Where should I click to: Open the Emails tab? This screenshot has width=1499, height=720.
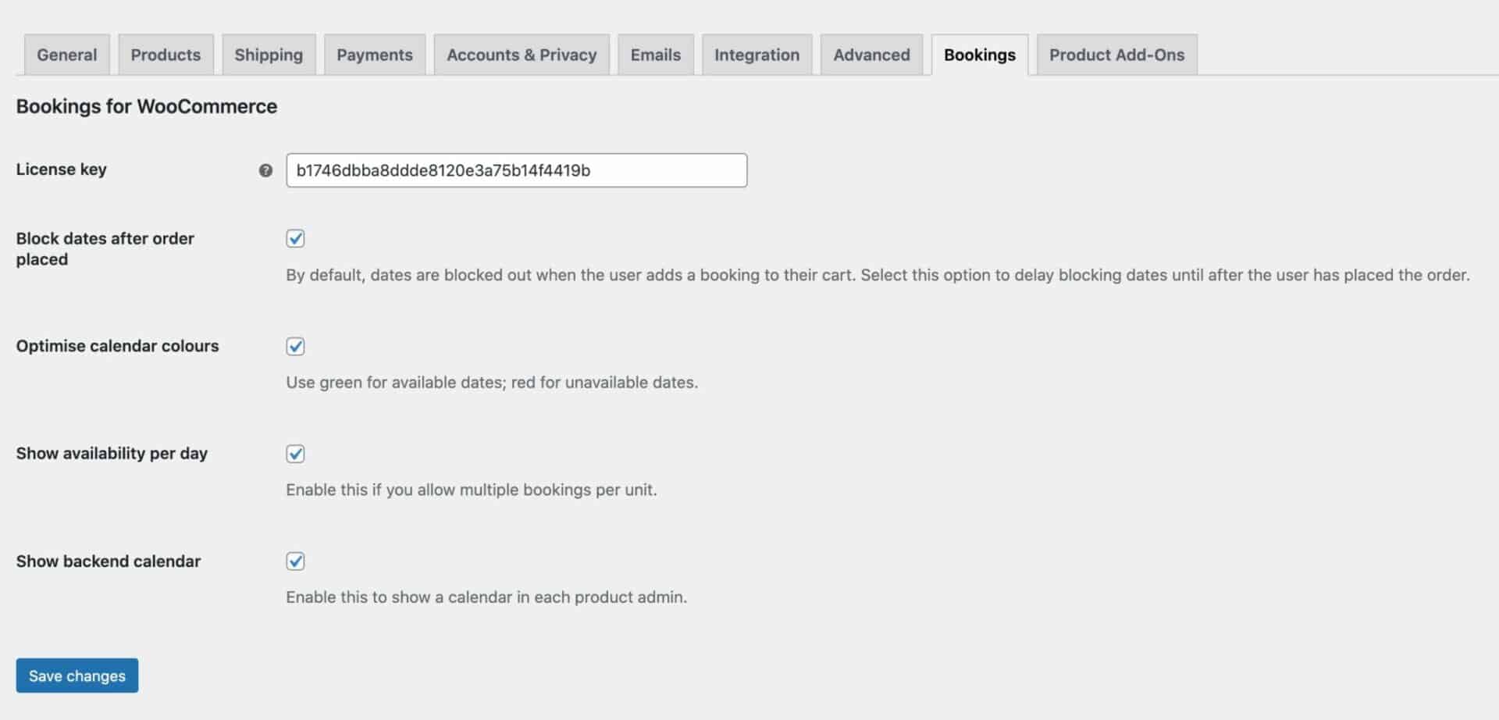[656, 55]
